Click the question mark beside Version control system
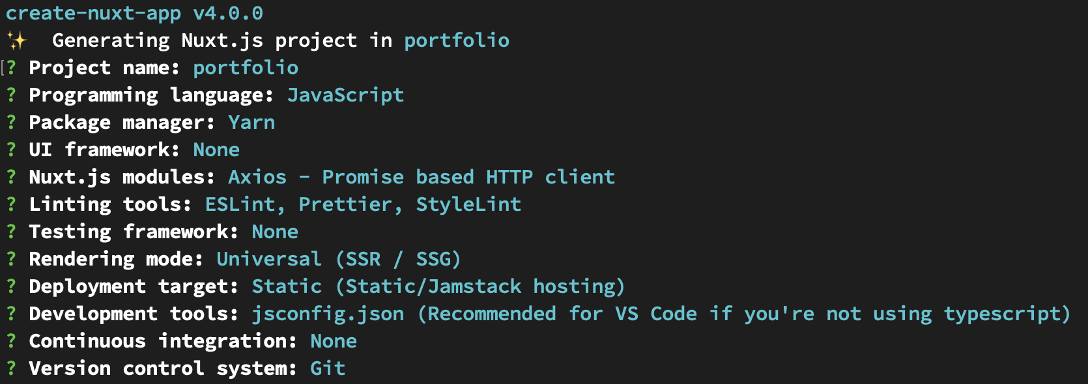Screen dimensions: 1088x384 [x=11, y=368]
